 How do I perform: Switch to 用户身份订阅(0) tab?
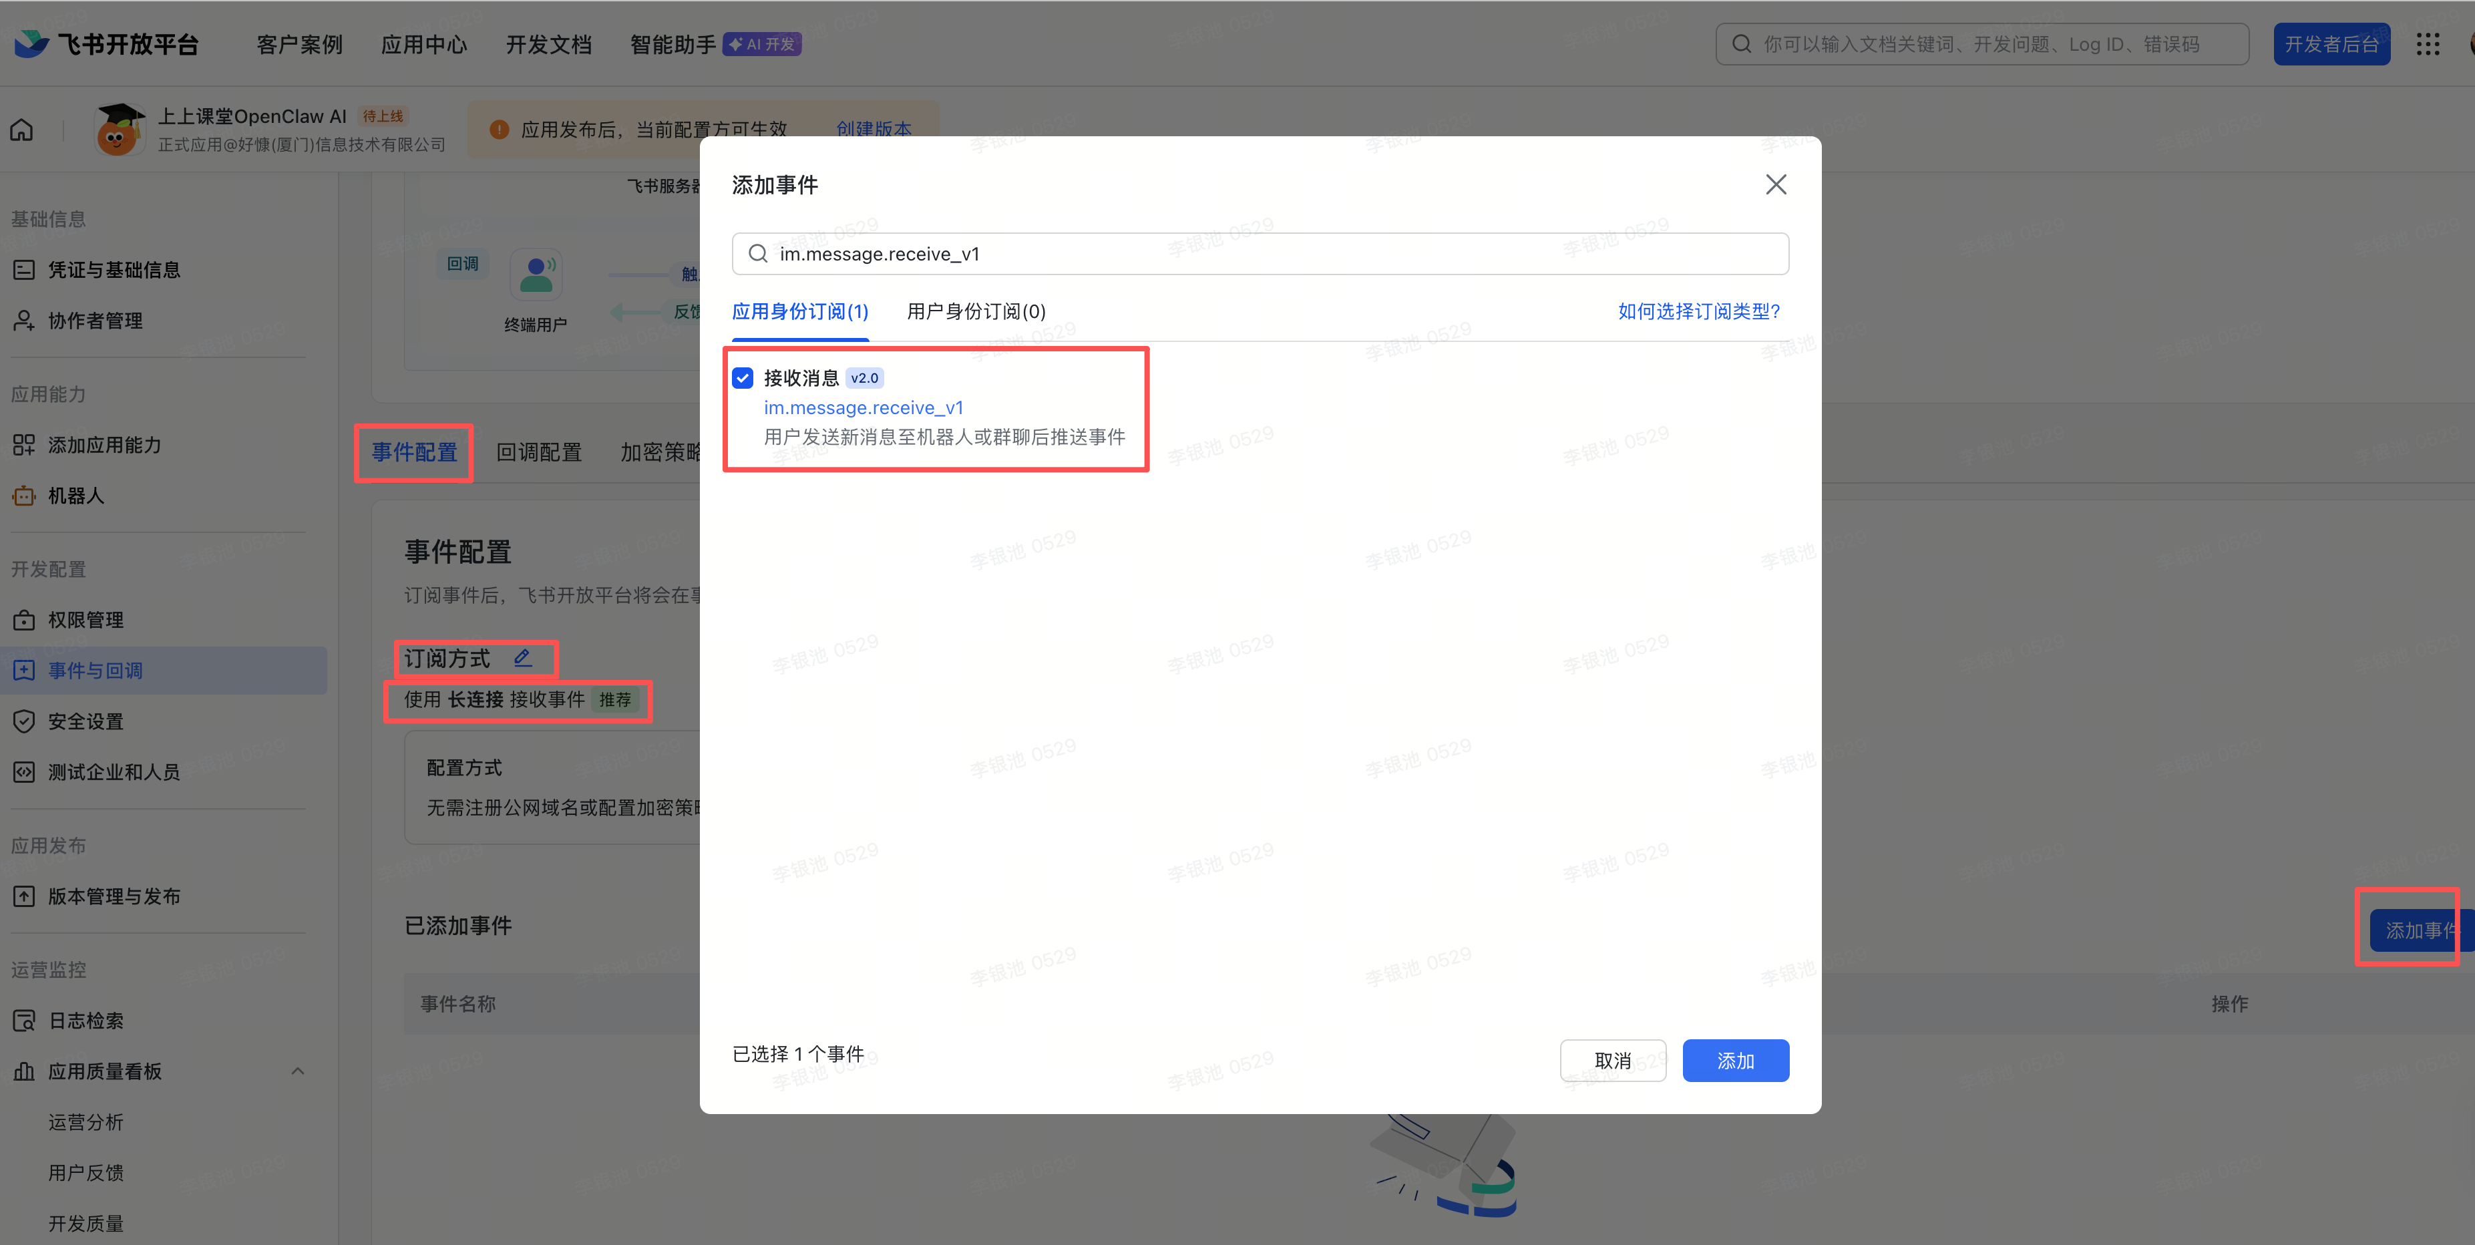click(975, 311)
